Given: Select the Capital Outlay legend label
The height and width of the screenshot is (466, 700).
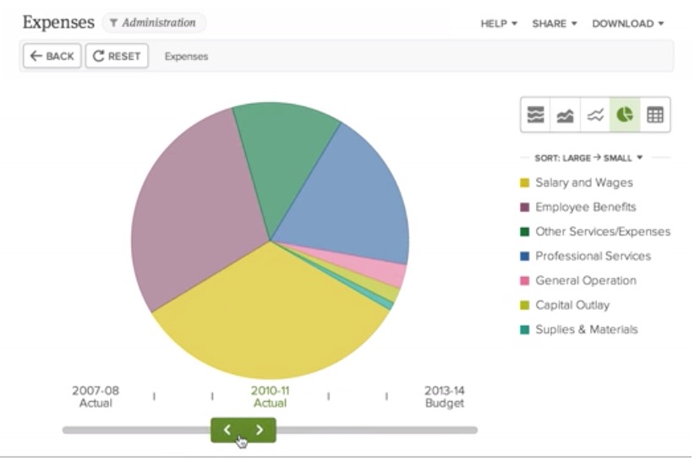Looking at the screenshot, I should click(x=572, y=305).
